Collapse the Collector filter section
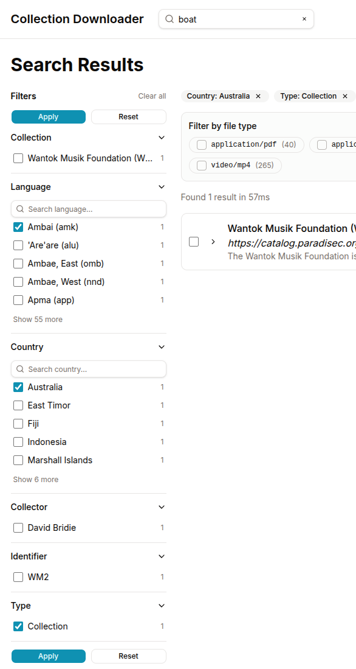This screenshot has width=356, height=669. [x=162, y=507]
